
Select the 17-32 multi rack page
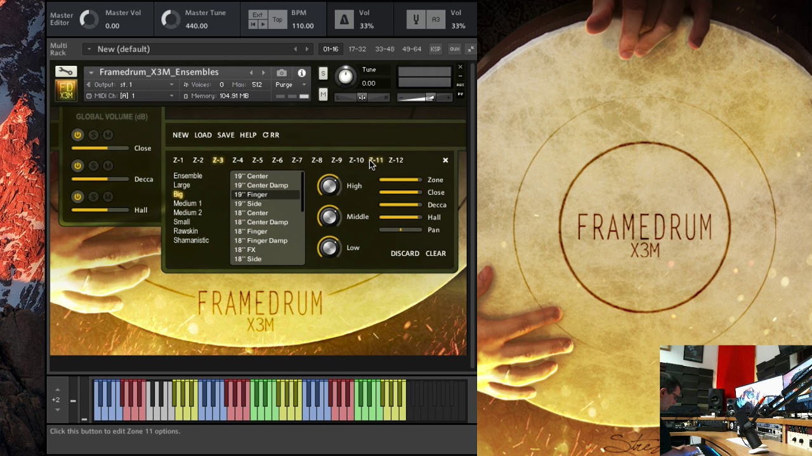[x=357, y=49]
